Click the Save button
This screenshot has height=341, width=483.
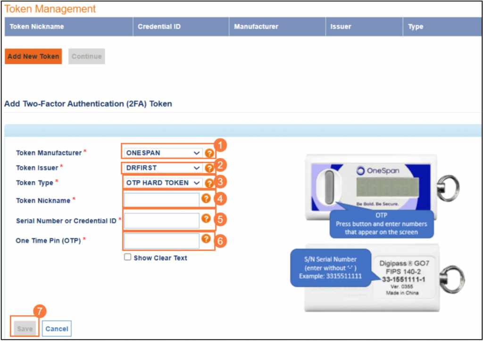click(25, 329)
